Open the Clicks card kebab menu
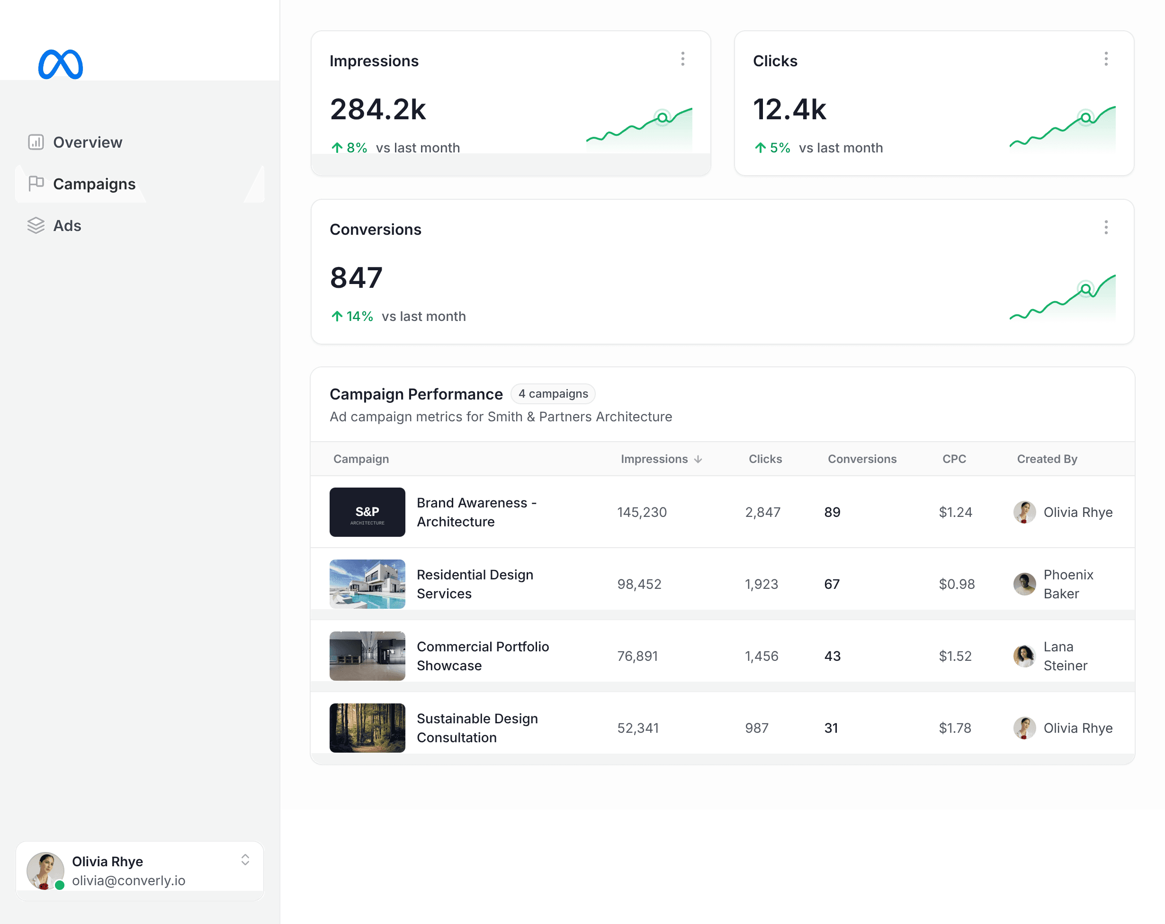This screenshot has width=1165, height=924. 1106,58
